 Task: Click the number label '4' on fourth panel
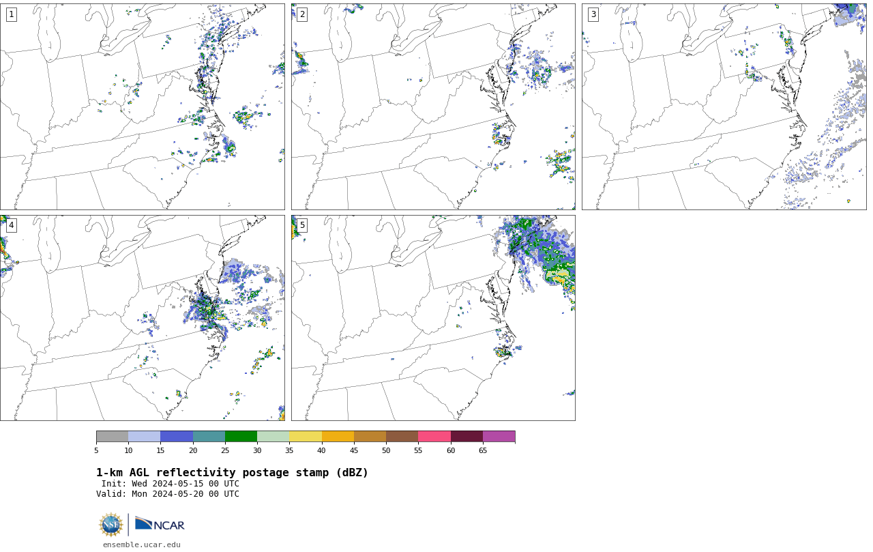11,225
